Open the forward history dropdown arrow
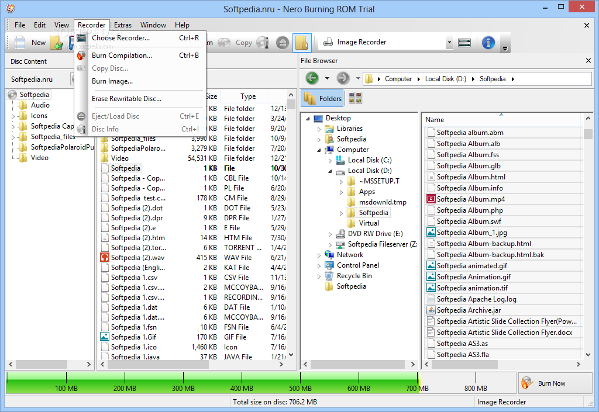Viewport: 599px width, 412px height. coord(358,78)
